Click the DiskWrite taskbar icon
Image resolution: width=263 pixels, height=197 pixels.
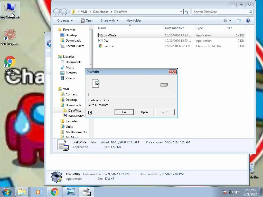click(x=87, y=192)
